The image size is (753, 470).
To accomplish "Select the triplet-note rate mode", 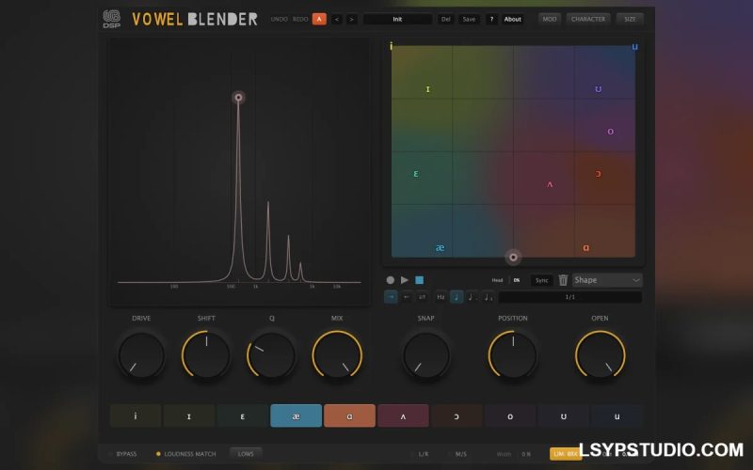I will click(488, 297).
